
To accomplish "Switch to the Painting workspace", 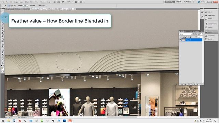I will 187,2.
